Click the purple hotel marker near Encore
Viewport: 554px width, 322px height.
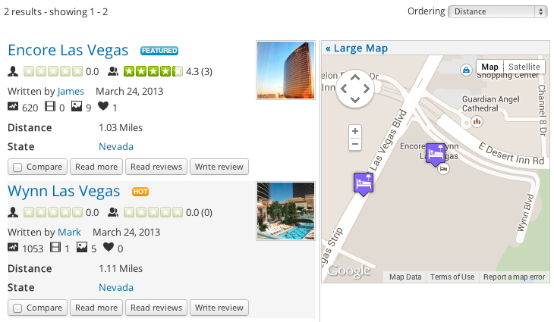pos(436,153)
